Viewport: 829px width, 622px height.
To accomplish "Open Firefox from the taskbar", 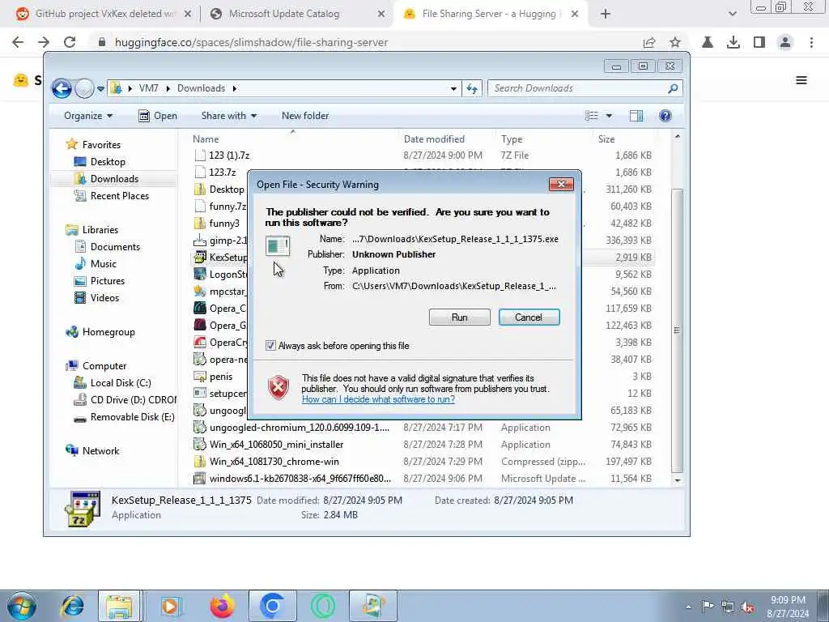I will pos(222,606).
